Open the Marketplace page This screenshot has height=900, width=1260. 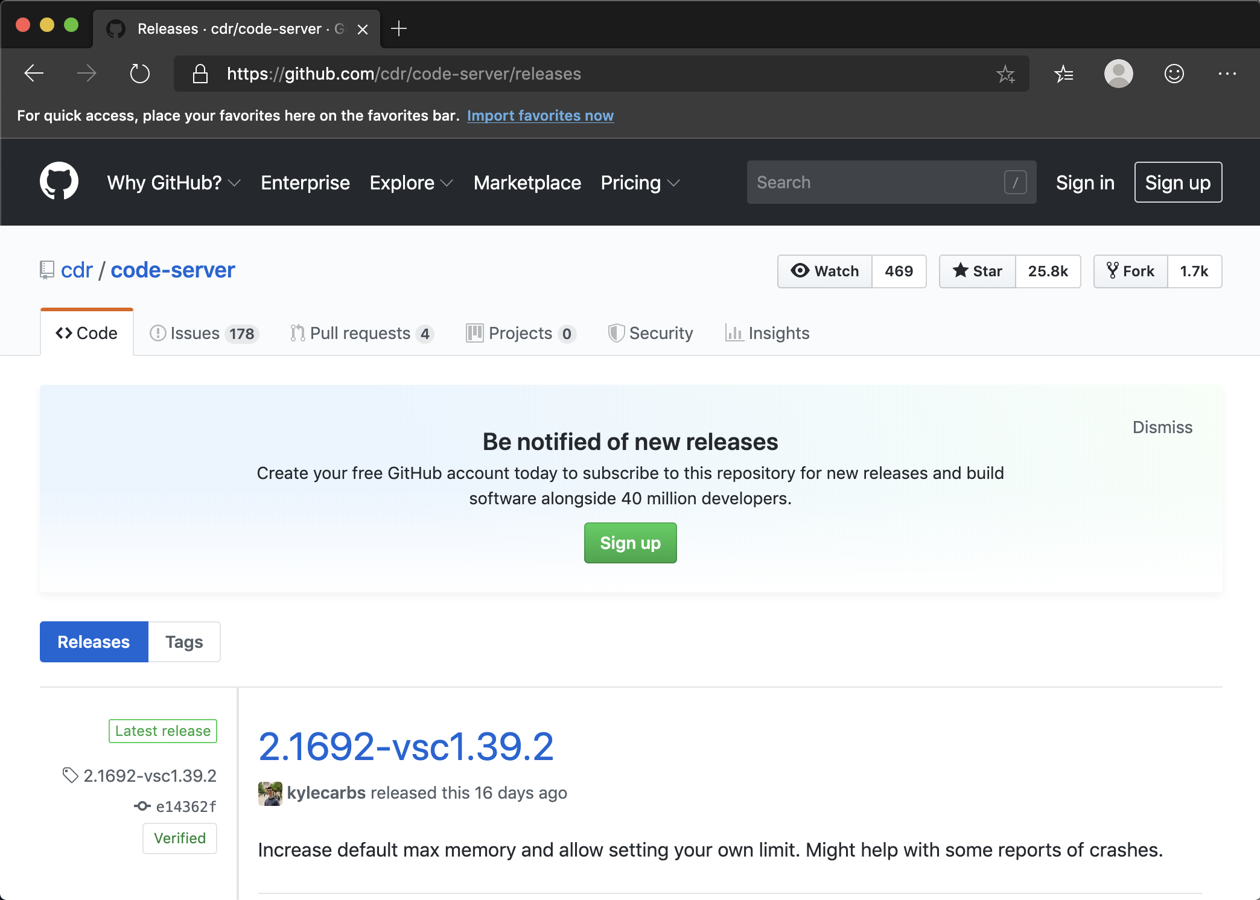[527, 183]
